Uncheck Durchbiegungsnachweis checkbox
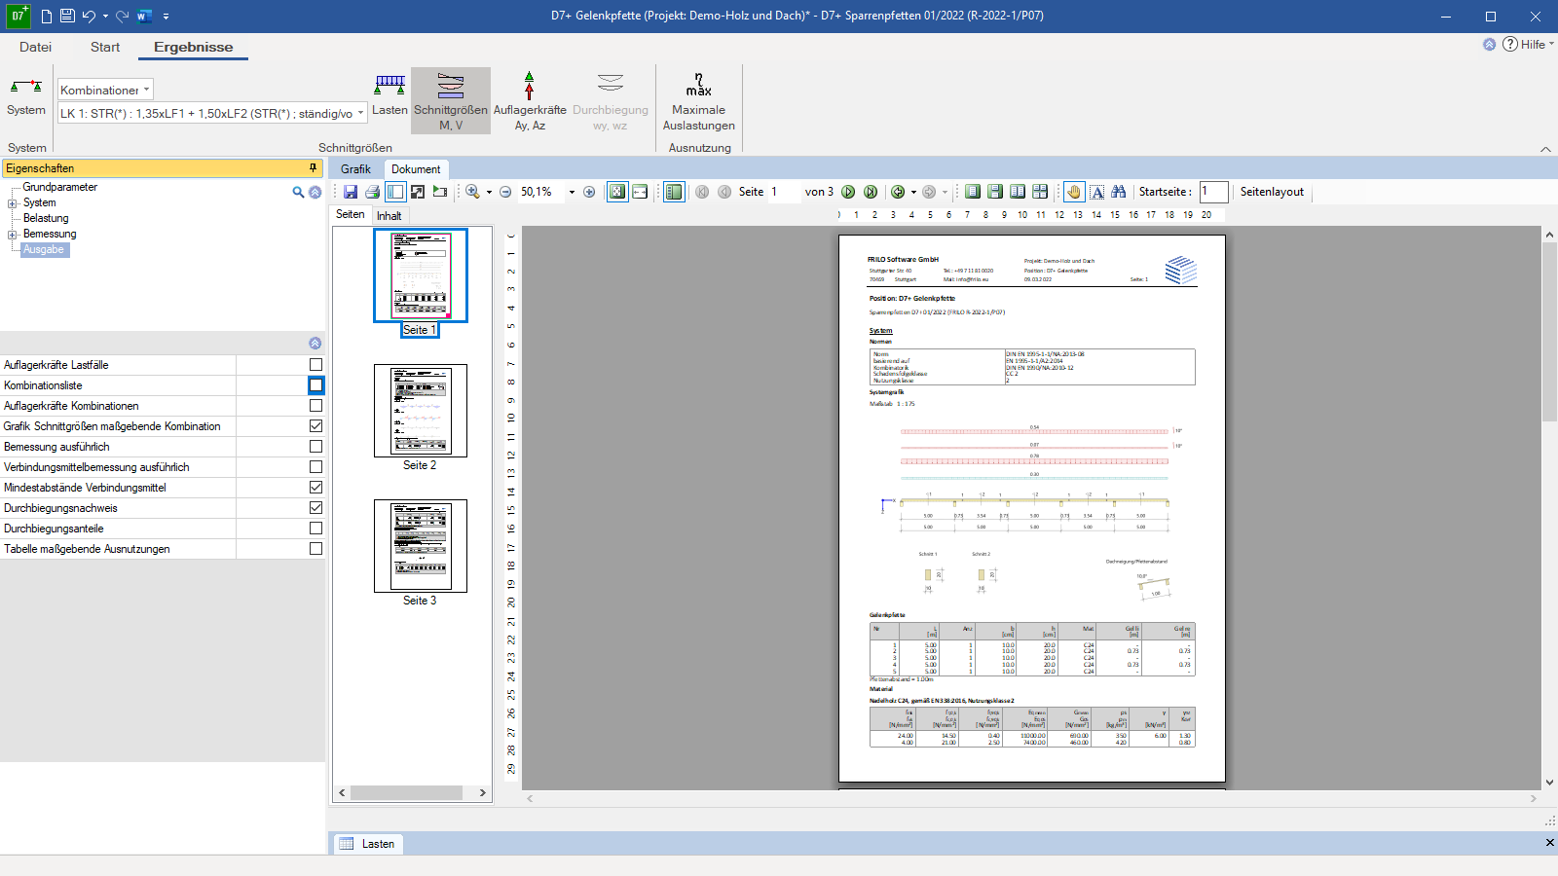Screen dimensions: 1558x876 point(315,508)
